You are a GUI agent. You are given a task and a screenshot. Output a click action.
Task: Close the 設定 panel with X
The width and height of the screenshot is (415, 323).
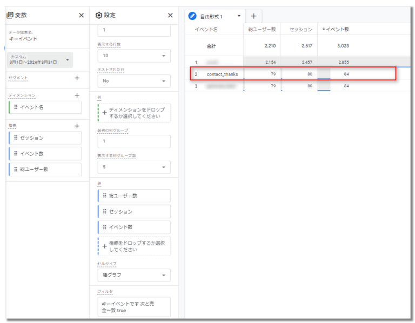pyautogui.click(x=170, y=16)
